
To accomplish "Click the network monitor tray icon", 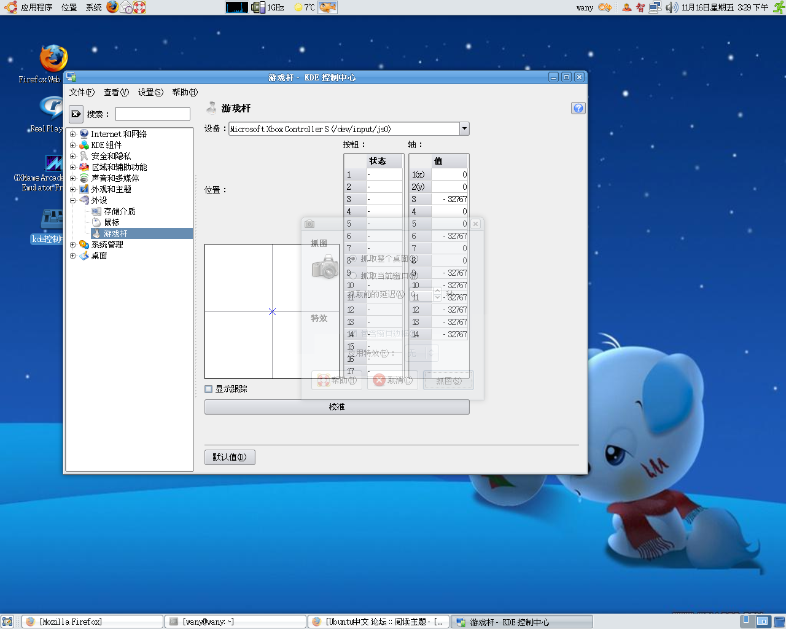I will click(x=656, y=7).
